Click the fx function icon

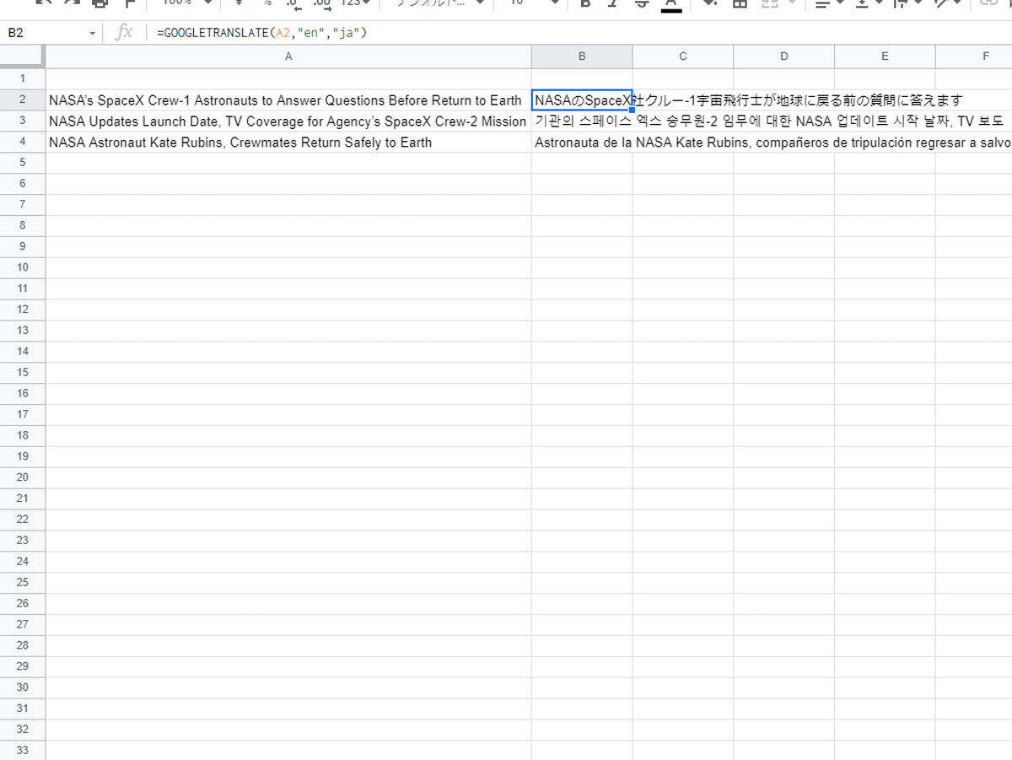pyautogui.click(x=124, y=33)
